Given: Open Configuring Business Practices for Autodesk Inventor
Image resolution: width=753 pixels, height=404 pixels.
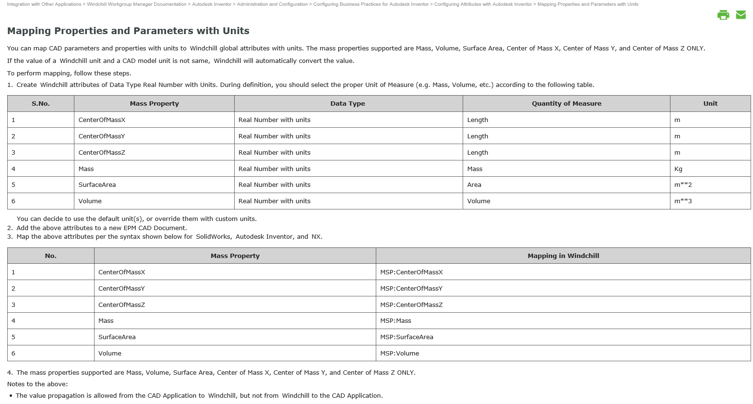Looking at the screenshot, I should click(x=371, y=4).
